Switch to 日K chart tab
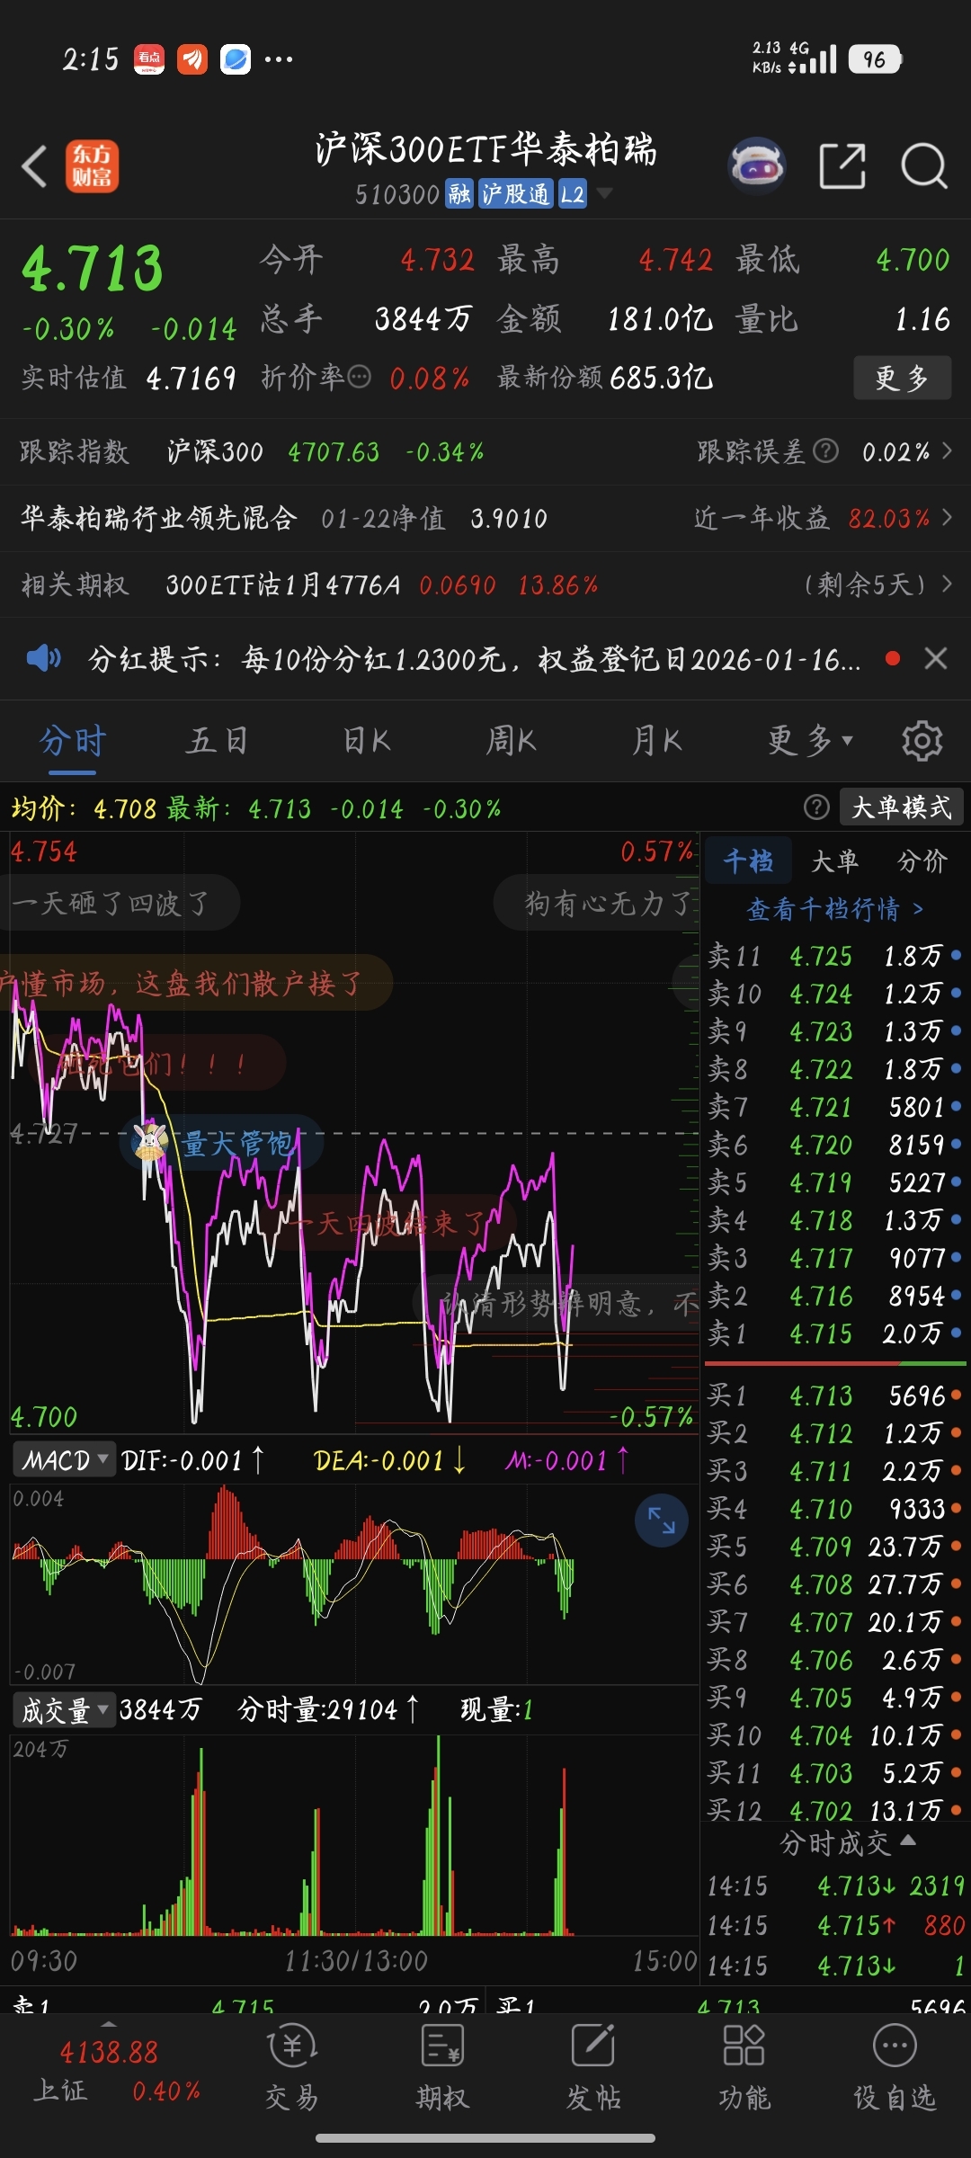This screenshot has width=971, height=2158. point(367,741)
